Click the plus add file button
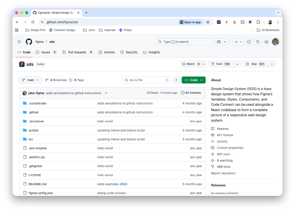The image size is (295, 212). point(176,80)
